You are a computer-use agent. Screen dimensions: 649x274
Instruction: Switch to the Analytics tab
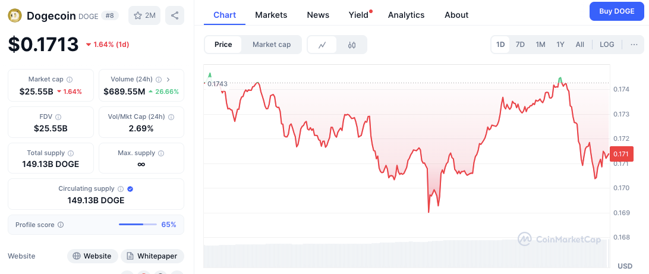[406, 15]
